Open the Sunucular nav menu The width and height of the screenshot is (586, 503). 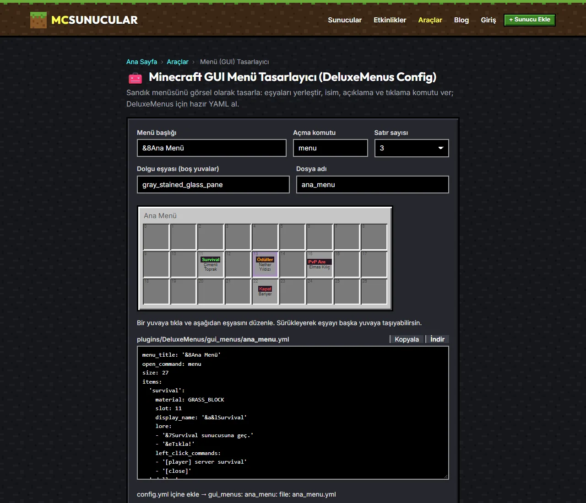345,20
